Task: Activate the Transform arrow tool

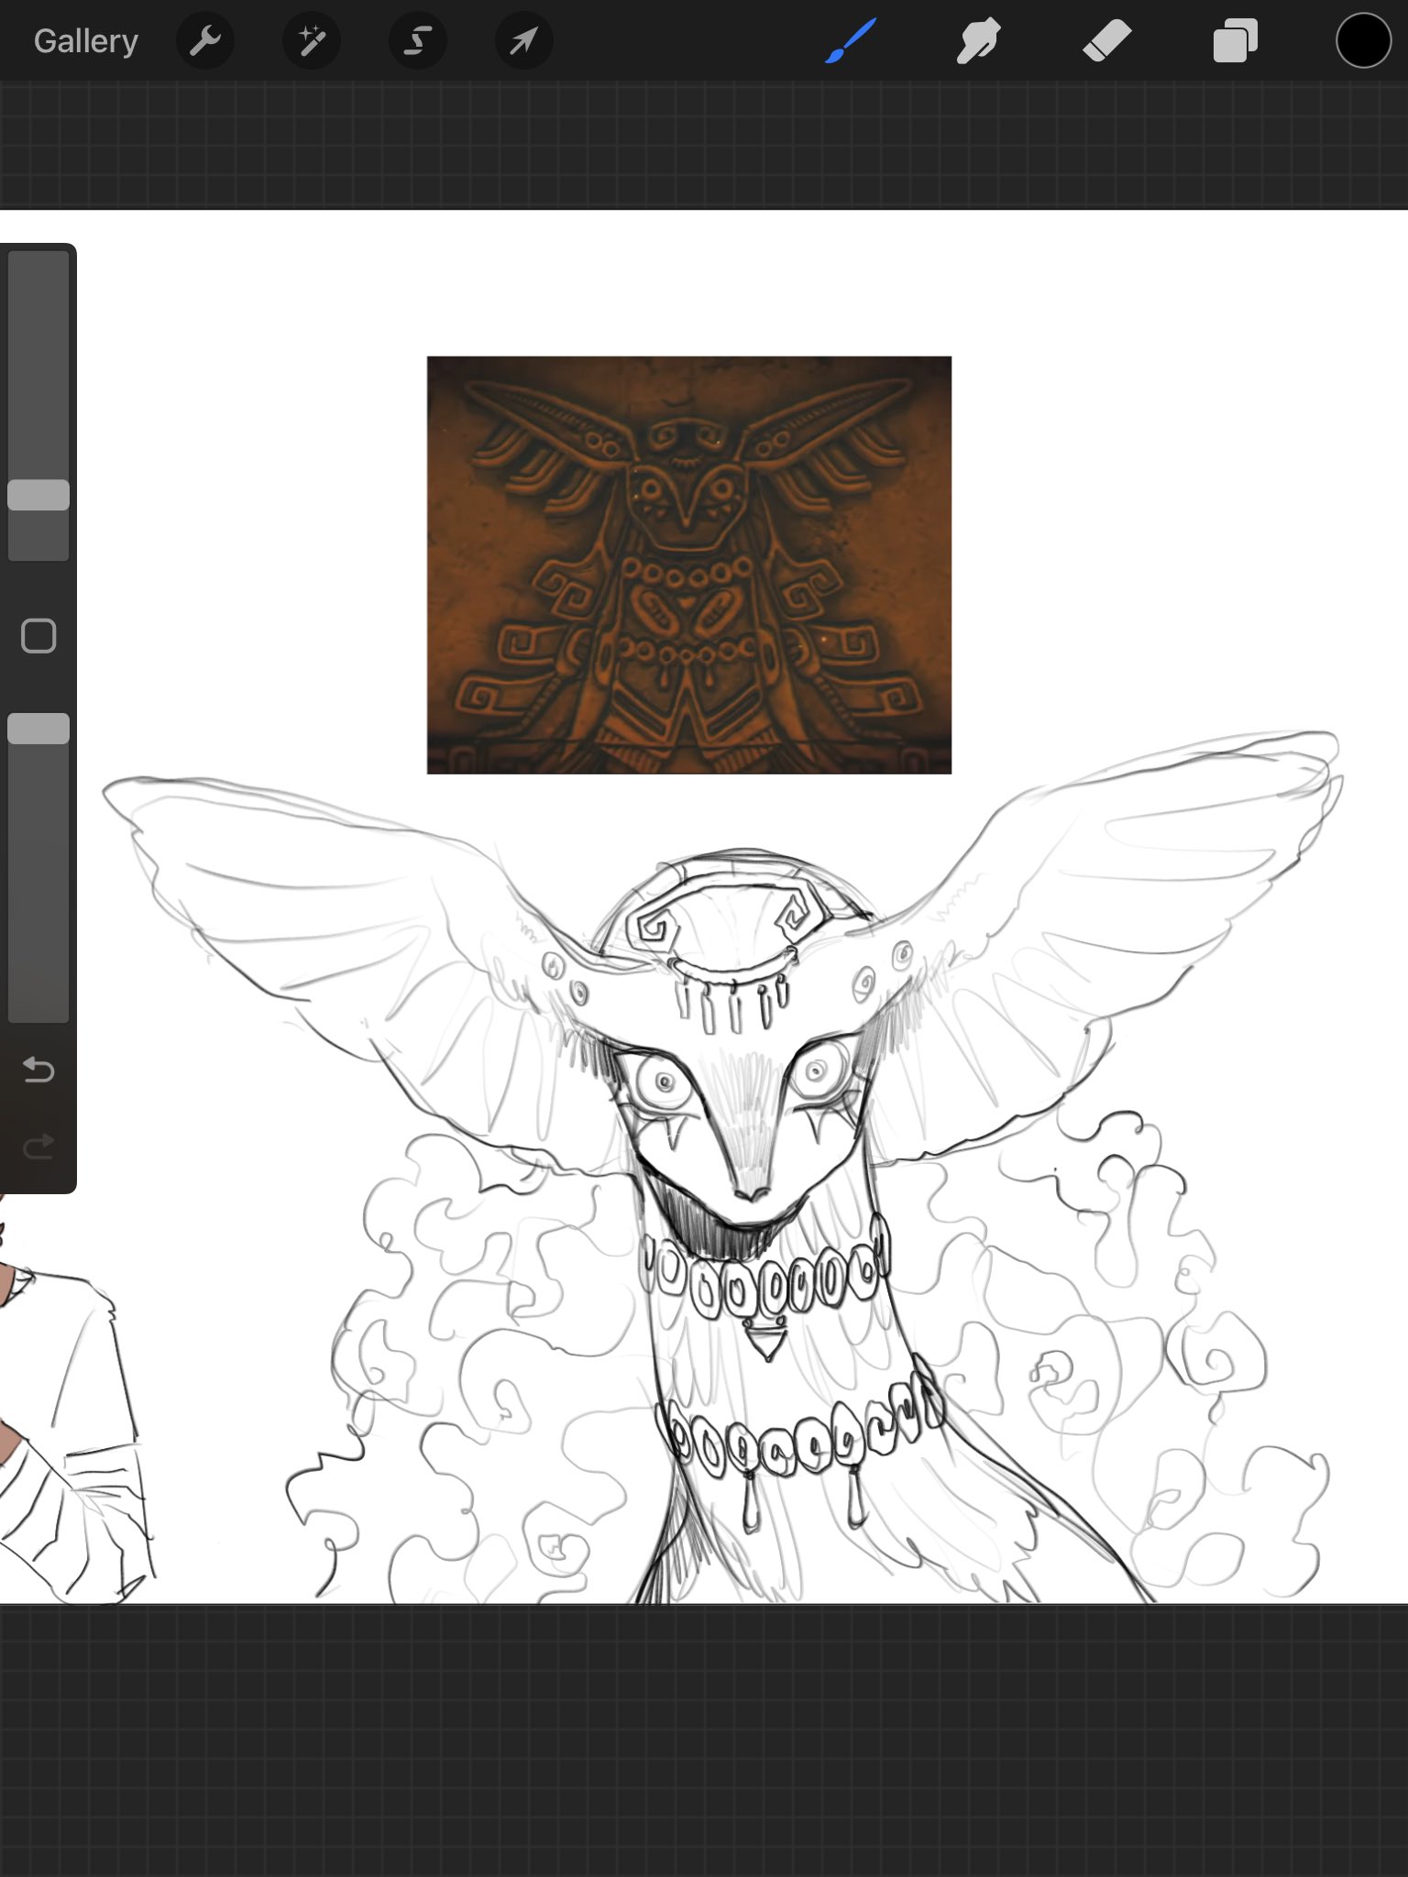Action: [523, 41]
